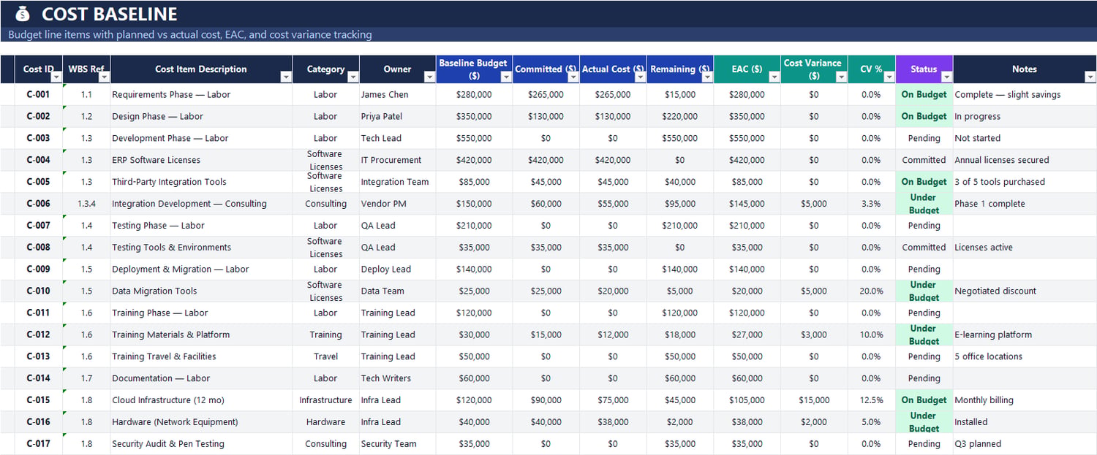Select the CV % cell 20.0%

click(871, 291)
